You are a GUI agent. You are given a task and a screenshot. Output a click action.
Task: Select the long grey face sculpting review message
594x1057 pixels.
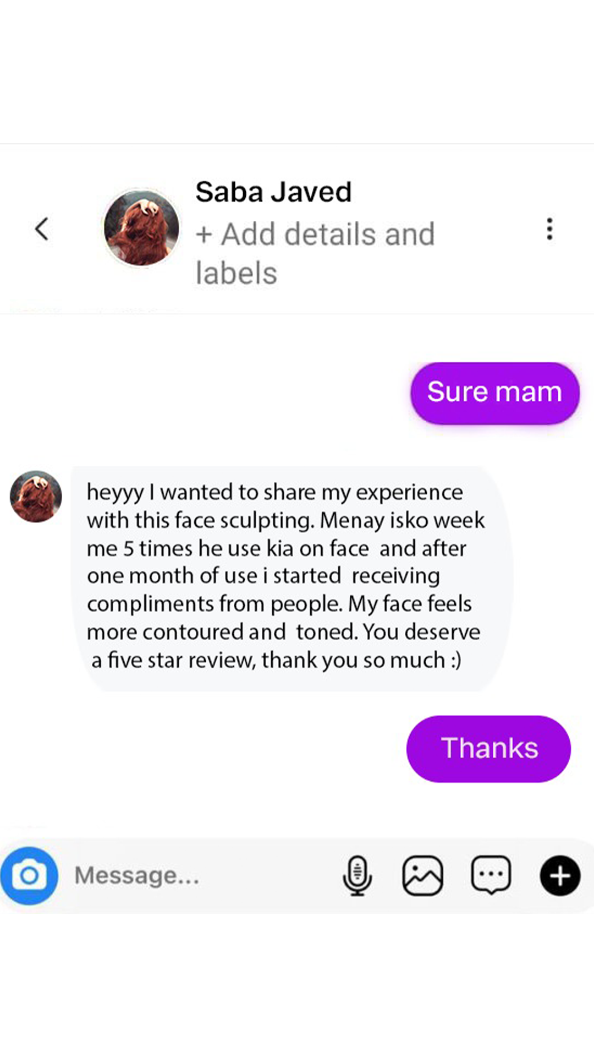pos(292,578)
